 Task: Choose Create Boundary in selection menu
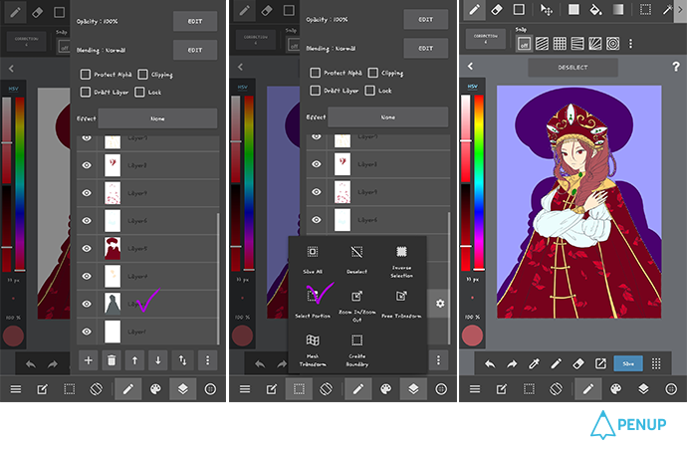click(x=357, y=350)
